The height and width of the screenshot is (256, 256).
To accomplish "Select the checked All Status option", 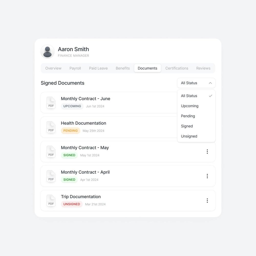I will click(x=196, y=96).
